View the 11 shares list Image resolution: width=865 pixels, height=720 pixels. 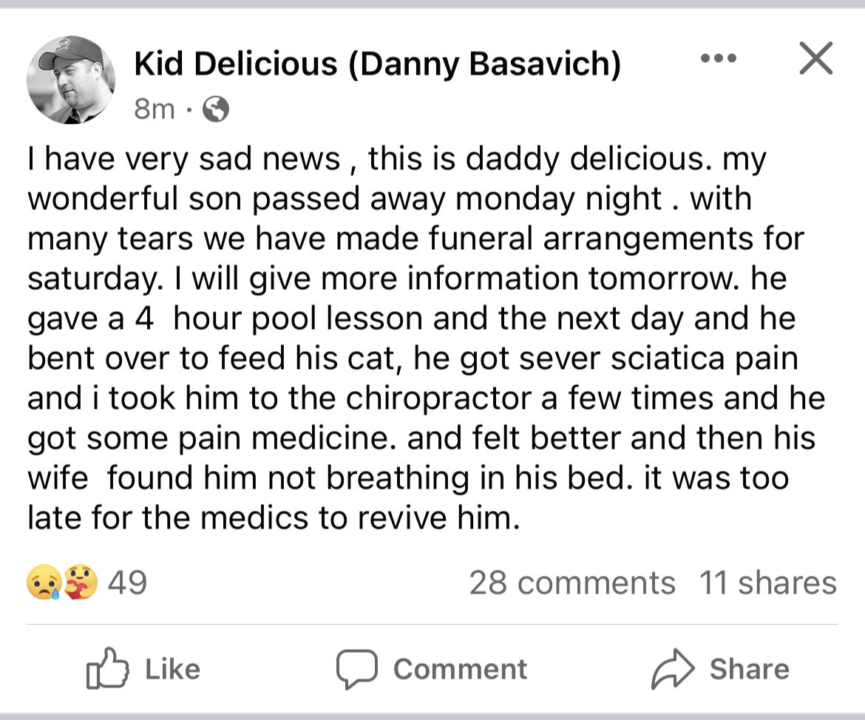coord(767,583)
